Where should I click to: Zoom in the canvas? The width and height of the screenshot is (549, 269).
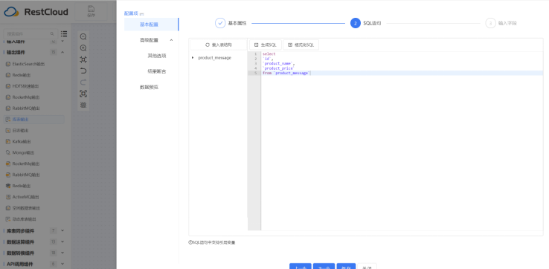pos(83,48)
